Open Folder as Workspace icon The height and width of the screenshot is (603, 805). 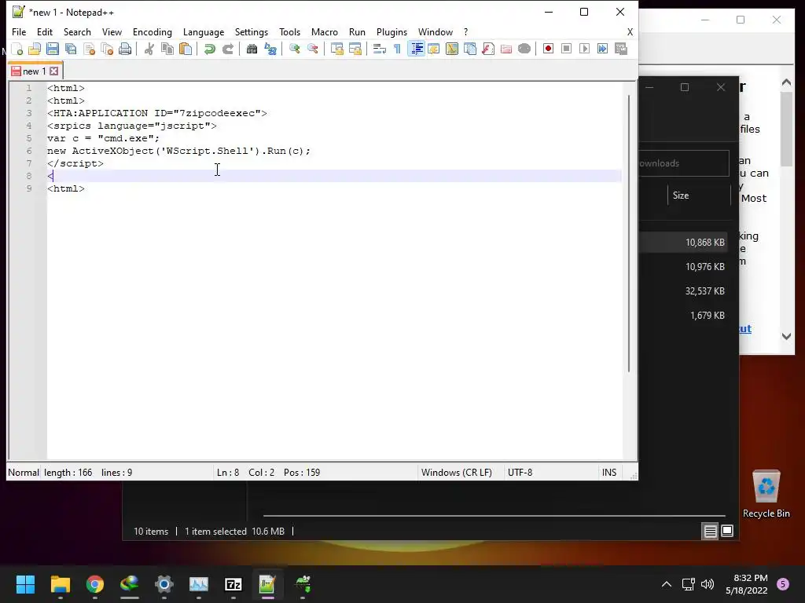(x=506, y=49)
